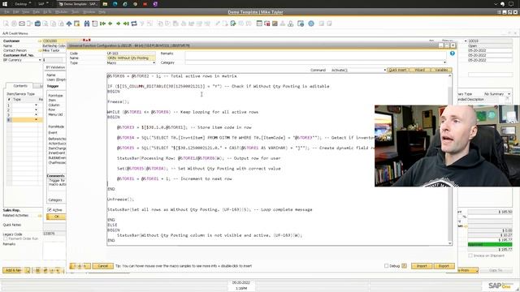
Task: Click the Demo Template SAP taskbar window
Action: 78,4
